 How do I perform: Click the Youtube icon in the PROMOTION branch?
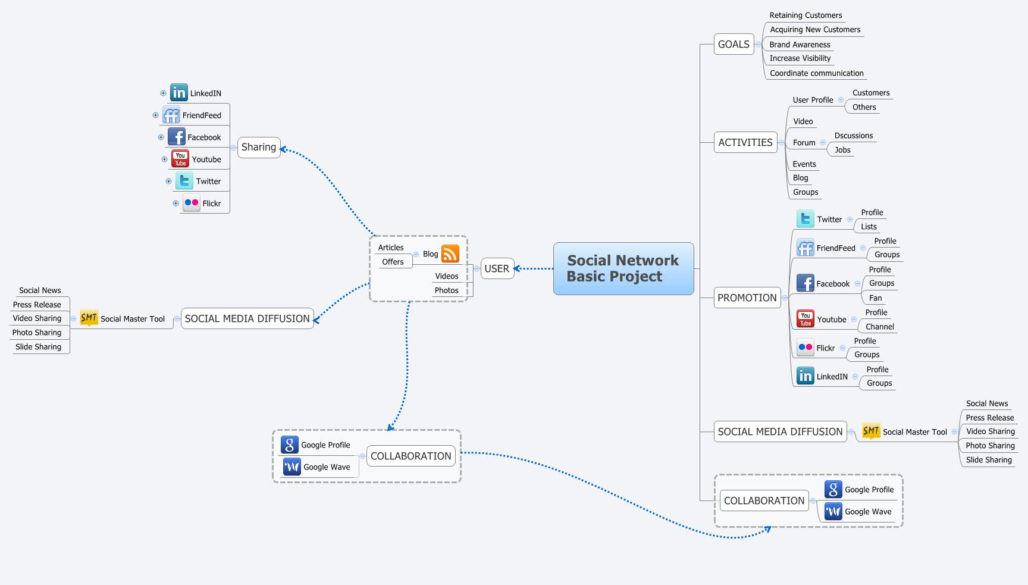tap(805, 319)
